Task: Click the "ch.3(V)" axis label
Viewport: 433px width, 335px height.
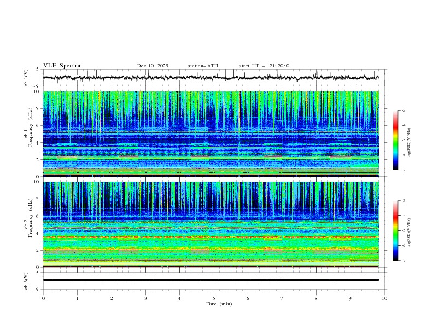Action: pyautogui.click(x=26, y=281)
